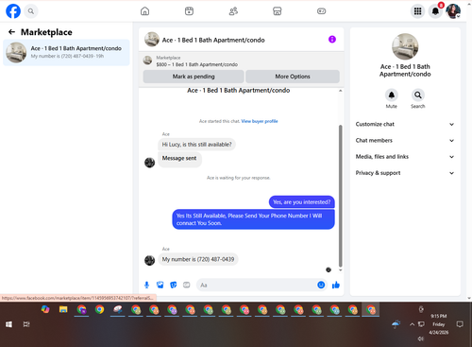Click 'Ace is waiting for your response' text
472x347 pixels.
[x=239, y=178]
